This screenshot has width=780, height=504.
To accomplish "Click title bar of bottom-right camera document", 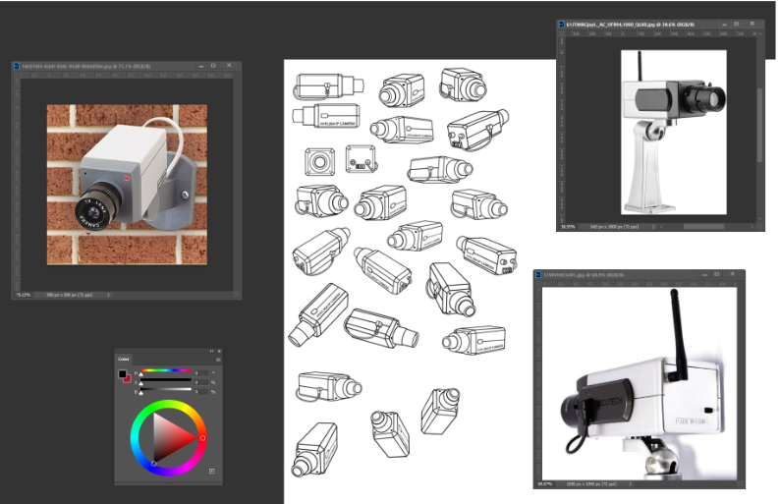I will point(640,275).
